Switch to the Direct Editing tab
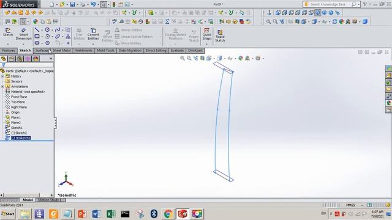The width and height of the screenshot is (392, 220). pos(156,50)
